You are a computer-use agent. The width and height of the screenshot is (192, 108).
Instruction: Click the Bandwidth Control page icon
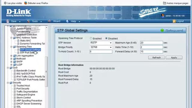pos(15,71)
